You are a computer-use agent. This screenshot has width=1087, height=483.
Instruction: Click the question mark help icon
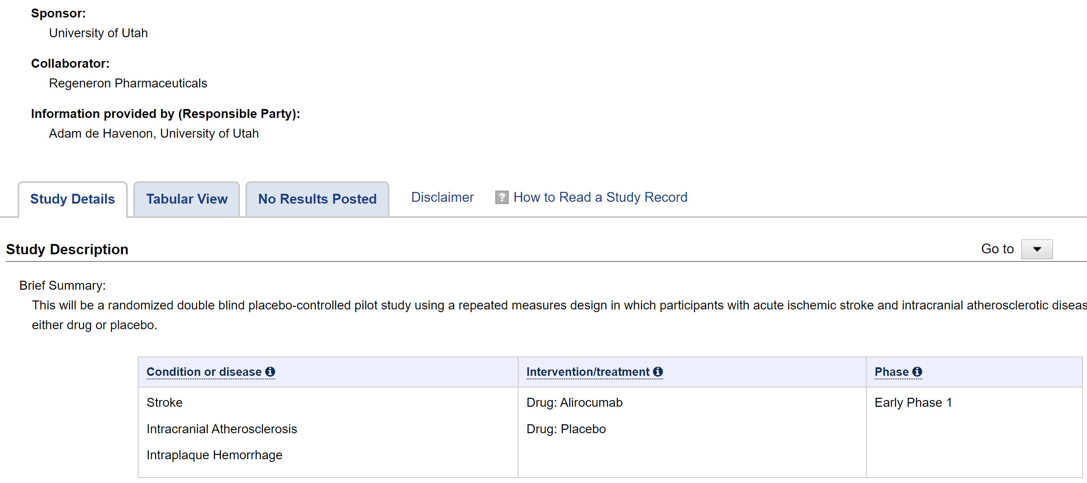501,197
